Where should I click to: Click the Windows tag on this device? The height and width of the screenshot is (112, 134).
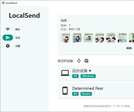point(88,76)
